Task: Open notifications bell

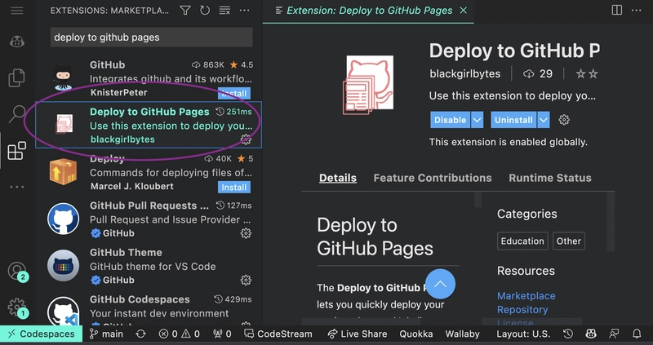Action: point(637,334)
